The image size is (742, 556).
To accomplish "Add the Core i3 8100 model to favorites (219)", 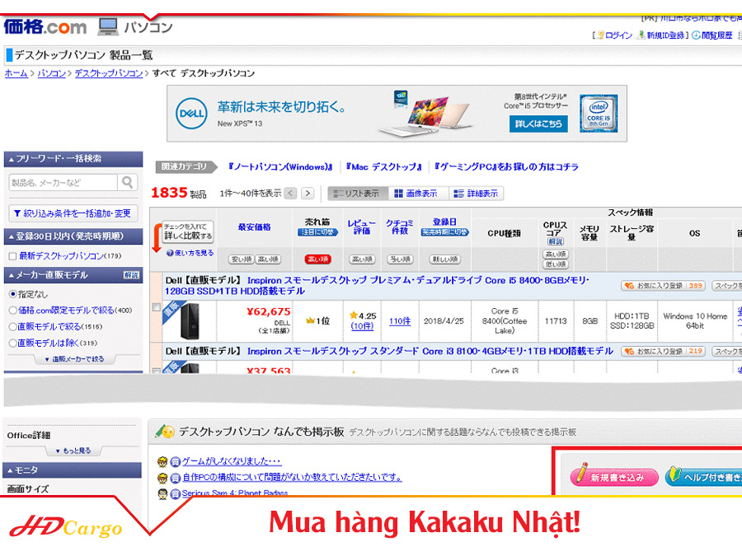I will pos(663,351).
